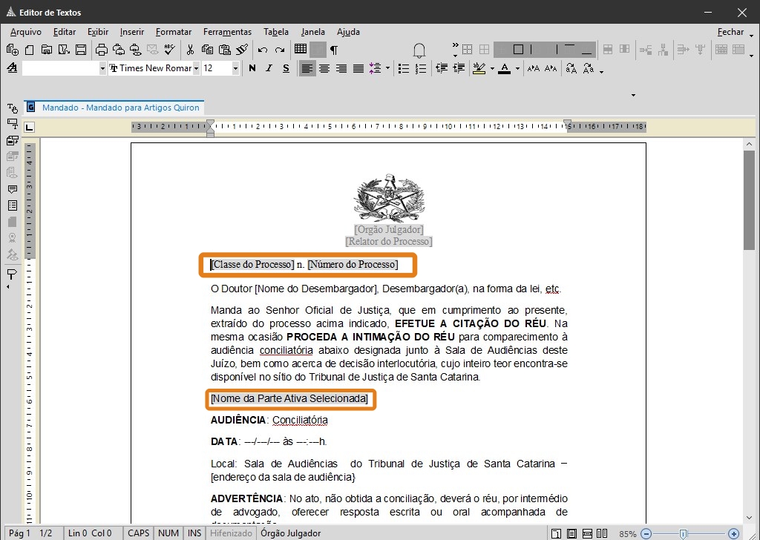Click the list form icon in sidebar

[x=13, y=205]
